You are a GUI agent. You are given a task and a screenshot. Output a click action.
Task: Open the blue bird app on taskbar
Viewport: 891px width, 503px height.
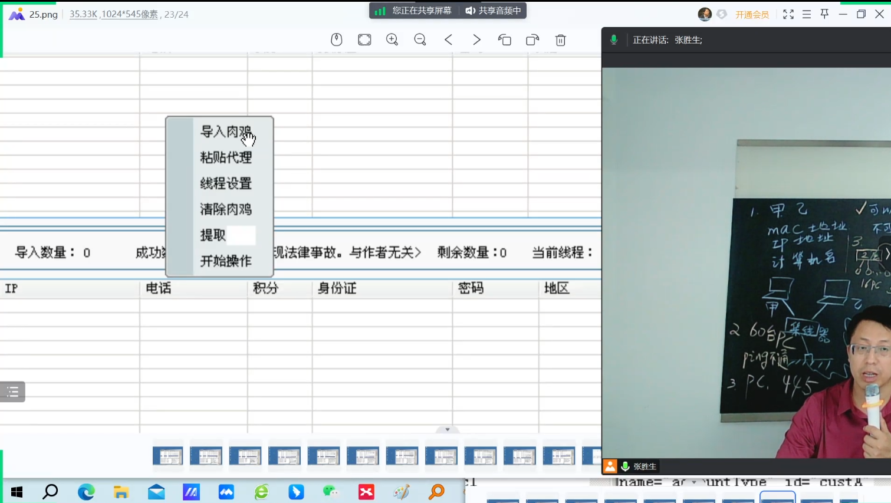(296, 491)
